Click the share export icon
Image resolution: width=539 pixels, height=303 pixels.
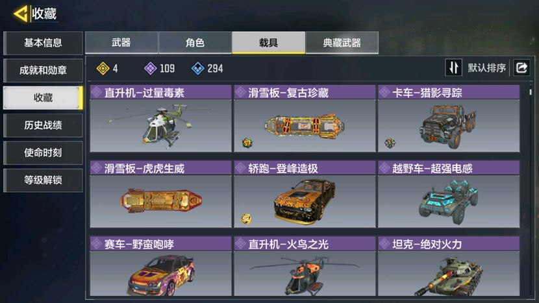[x=521, y=67]
